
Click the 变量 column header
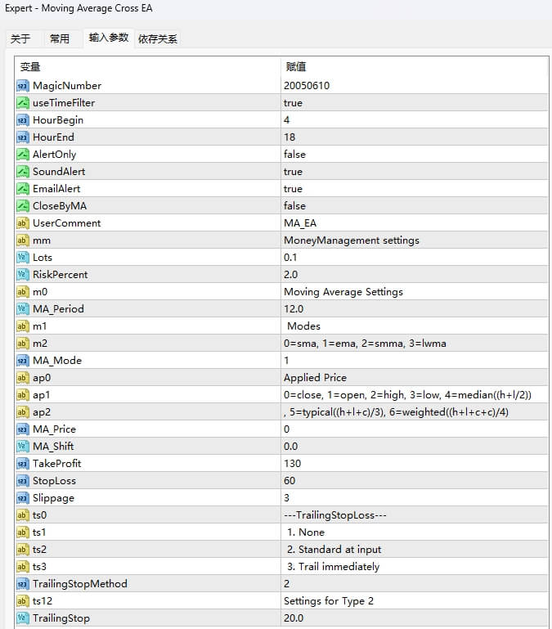point(147,67)
